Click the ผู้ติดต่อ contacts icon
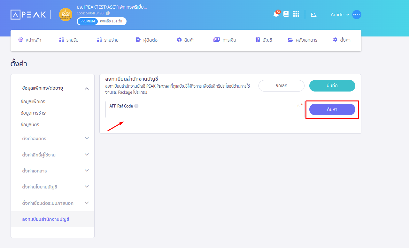Screen dimensions: 409x248 click(x=137, y=39)
